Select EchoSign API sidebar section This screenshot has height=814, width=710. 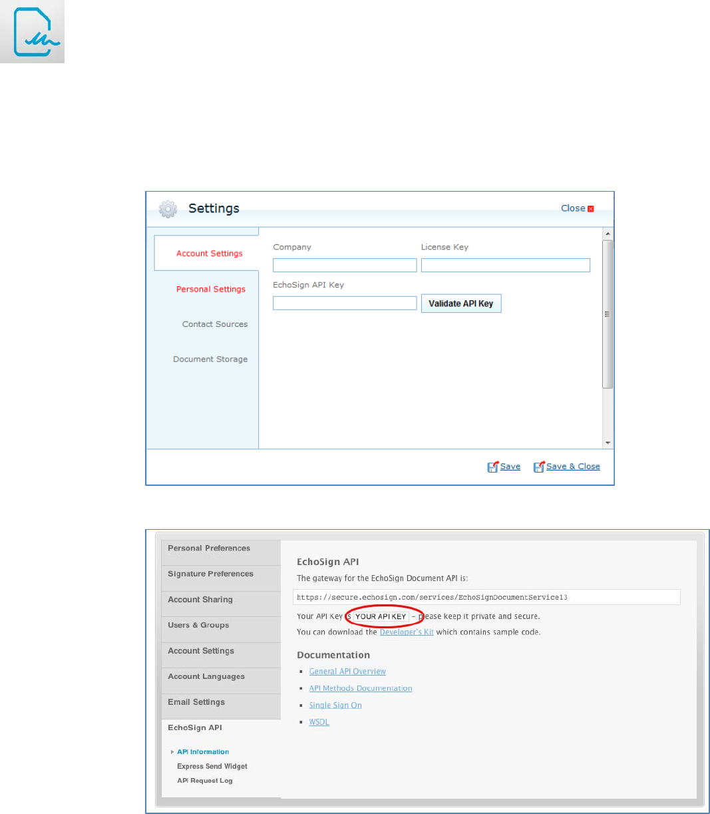pos(195,727)
